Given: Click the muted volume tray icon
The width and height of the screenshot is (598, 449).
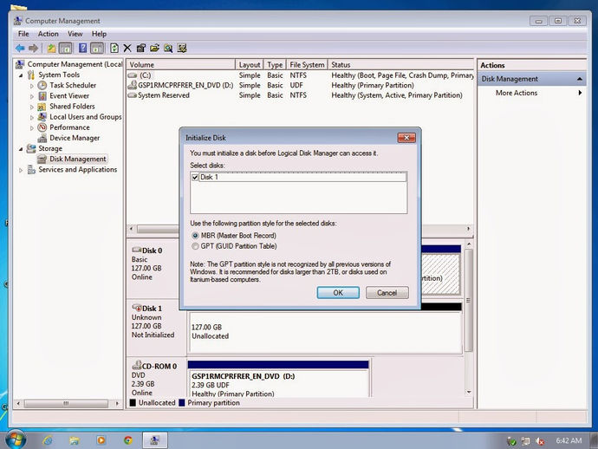Looking at the screenshot, I should (x=539, y=441).
